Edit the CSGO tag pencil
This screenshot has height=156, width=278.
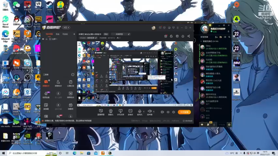click(96, 38)
